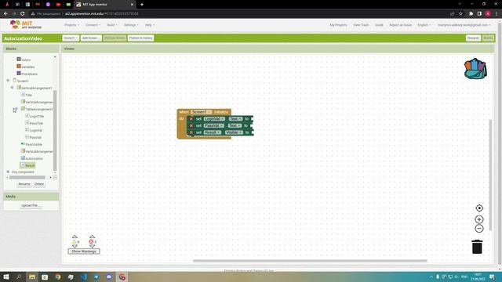
Task: Switch to the Designer view
Action: tap(473, 38)
